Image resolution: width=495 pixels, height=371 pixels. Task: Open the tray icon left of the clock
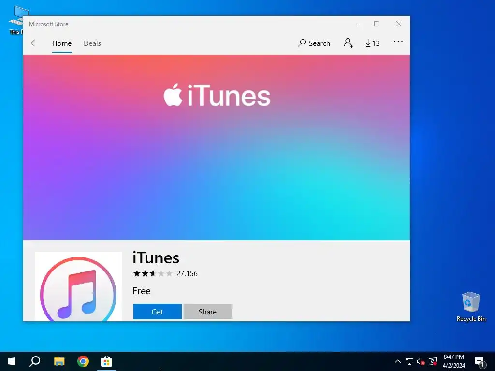click(433, 361)
